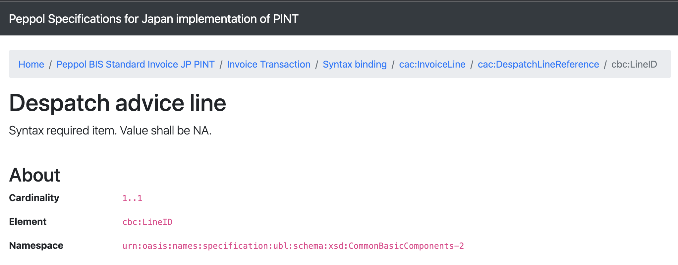Click the About section heading
The image size is (678, 265).
point(34,175)
